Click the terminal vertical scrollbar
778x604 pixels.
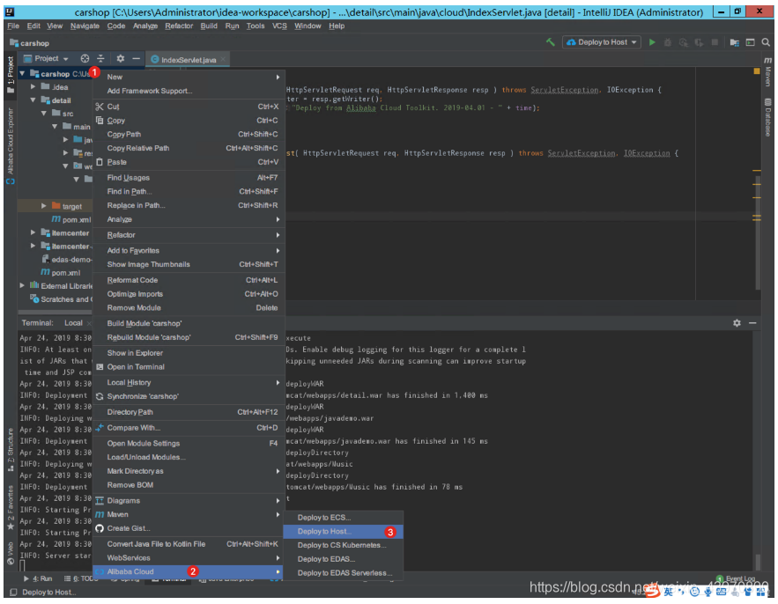coord(758,562)
